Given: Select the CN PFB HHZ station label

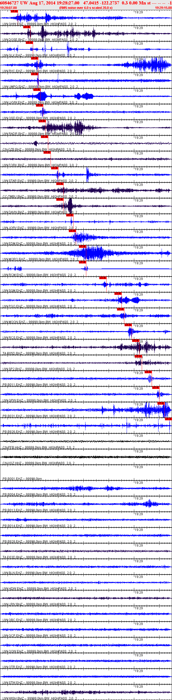Looking at the screenshot, I should coord(39,447).
